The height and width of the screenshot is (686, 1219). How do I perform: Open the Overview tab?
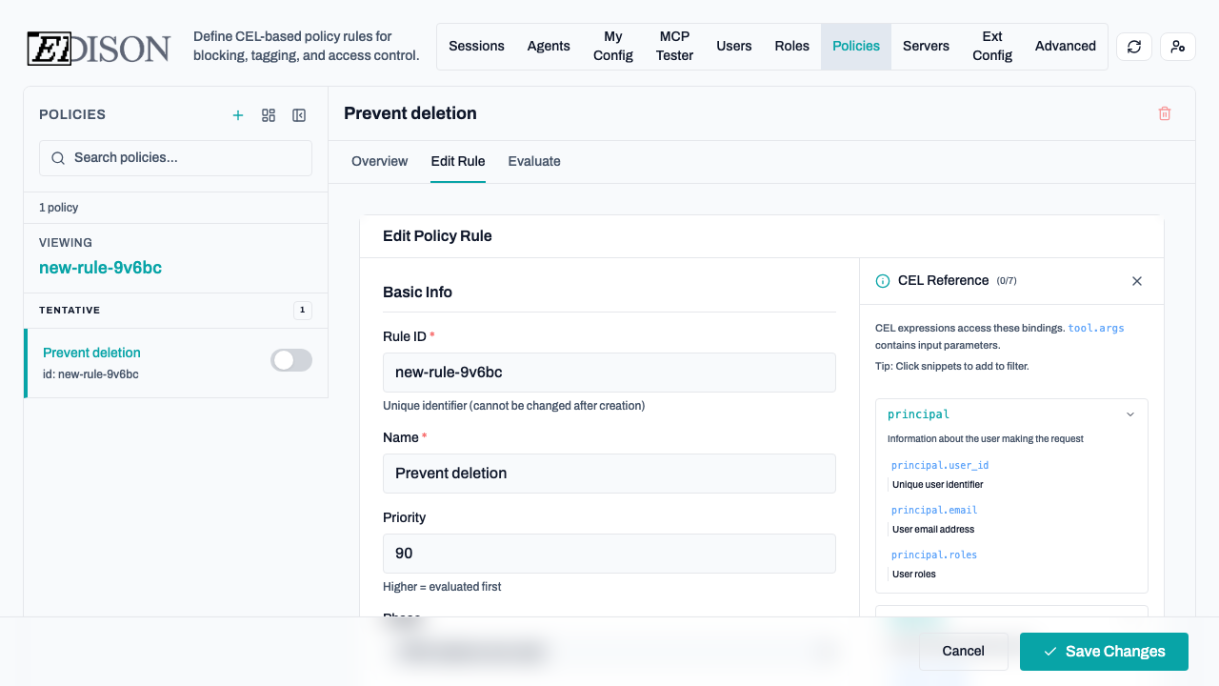[x=379, y=161]
